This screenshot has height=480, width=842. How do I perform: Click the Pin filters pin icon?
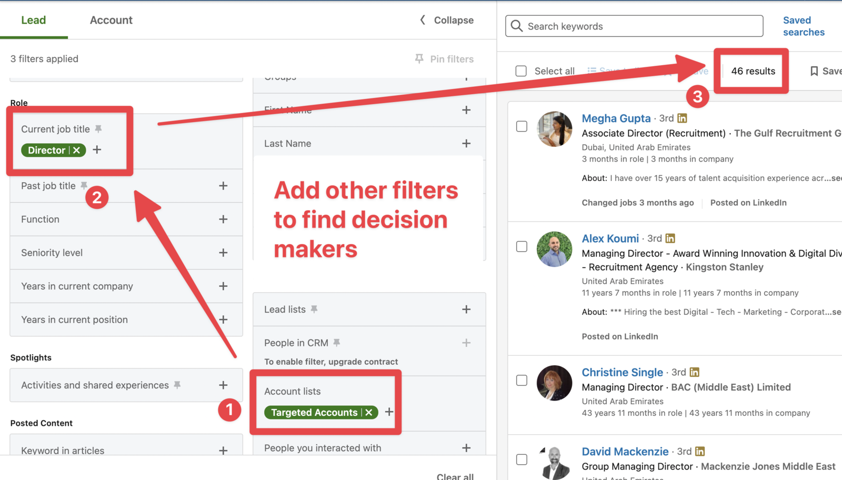[419, 59]
